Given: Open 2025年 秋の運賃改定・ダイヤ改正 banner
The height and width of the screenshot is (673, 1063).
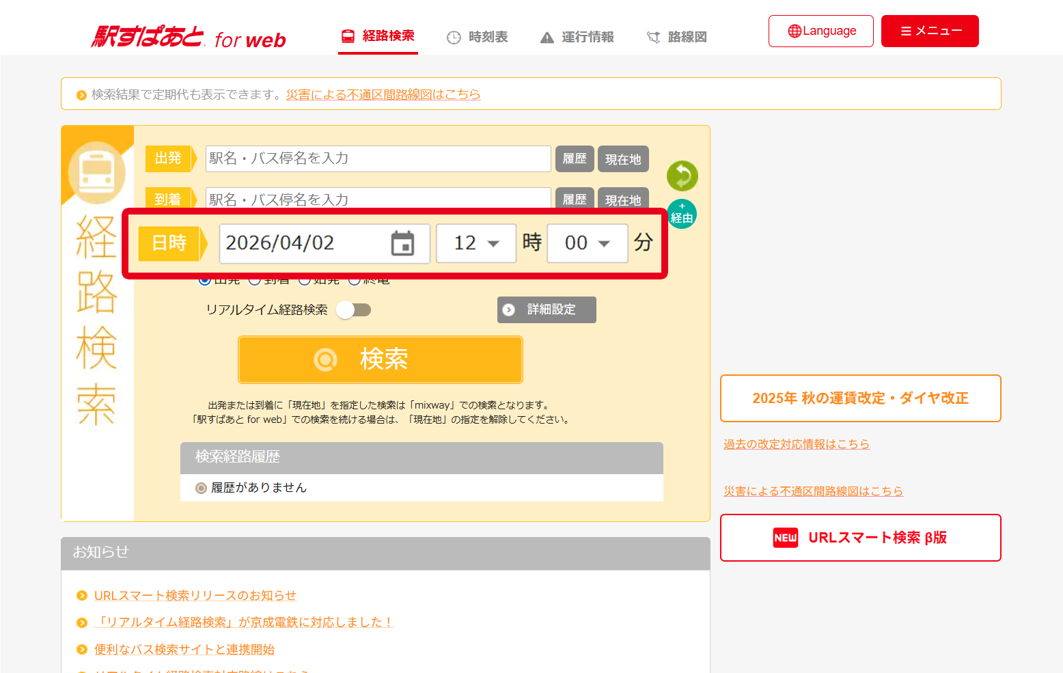Looking at the screenshot, I should pos(861,398).
